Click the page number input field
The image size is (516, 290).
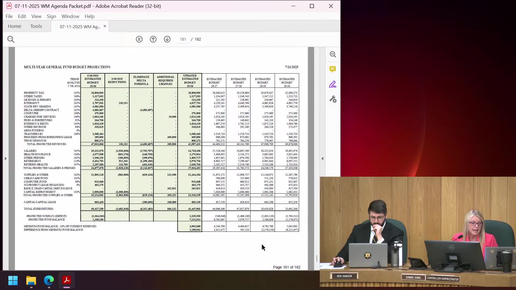(x=183, y=39)
